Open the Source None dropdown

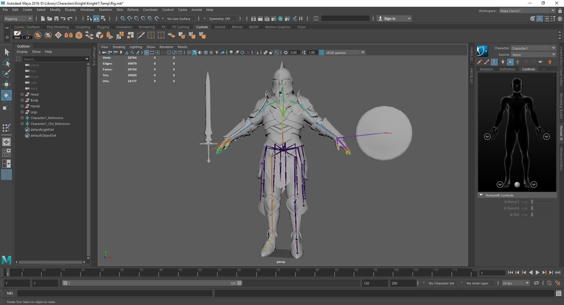pyautogui.click(x=533, y=55)
